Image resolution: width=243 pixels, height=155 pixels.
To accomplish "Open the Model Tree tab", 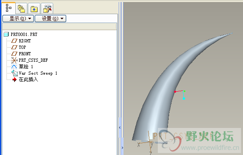I will pos(8,8).
